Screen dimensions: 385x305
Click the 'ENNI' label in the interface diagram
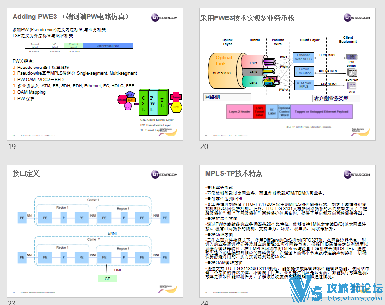112,233
